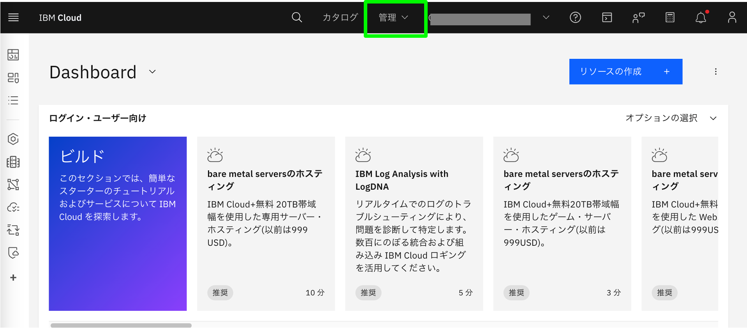Open the cost estimator calculator icon
The height and width of the screenshot is (328, 747).
pos(670,18)
